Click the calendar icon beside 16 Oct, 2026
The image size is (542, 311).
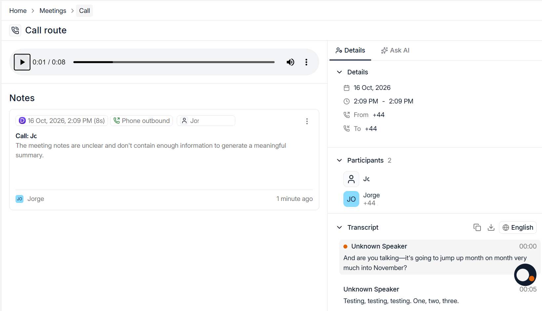347,88
